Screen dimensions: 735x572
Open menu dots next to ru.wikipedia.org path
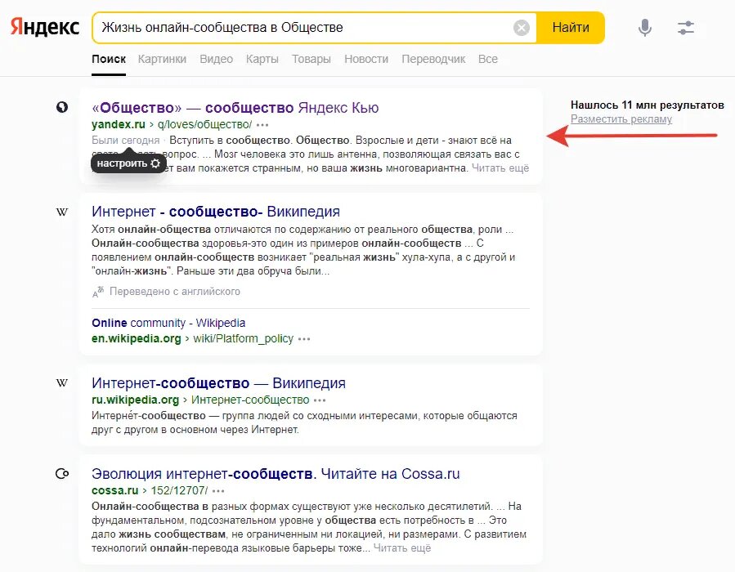[320, 400]
